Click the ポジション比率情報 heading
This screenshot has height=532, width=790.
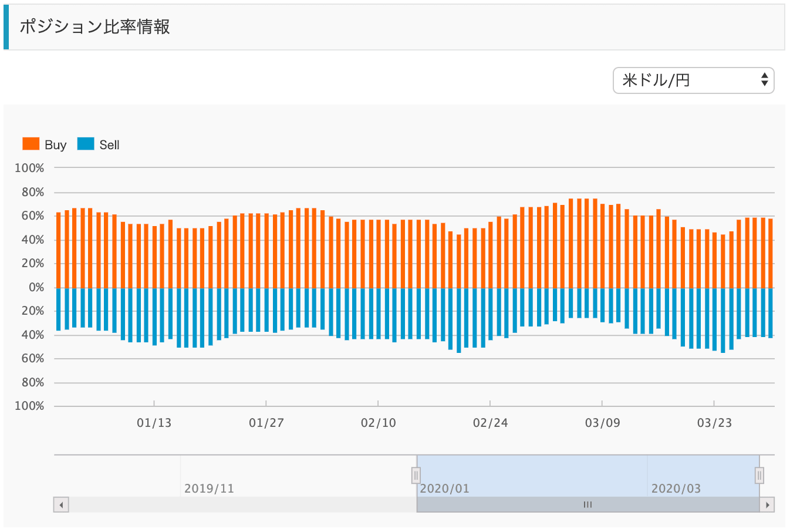pos(95,27)
